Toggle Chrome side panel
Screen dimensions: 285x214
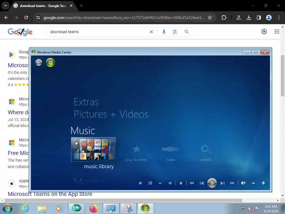coord(259,18)
